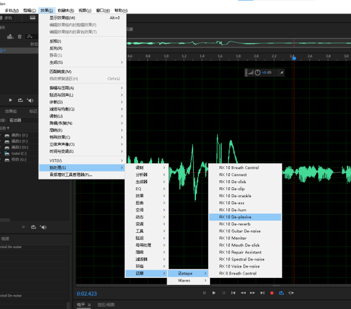This screenshot has width=351, height=309.
Task: Click the delete trash icon in Files panel
Action: pyautogui.click(x=19, y=36)
